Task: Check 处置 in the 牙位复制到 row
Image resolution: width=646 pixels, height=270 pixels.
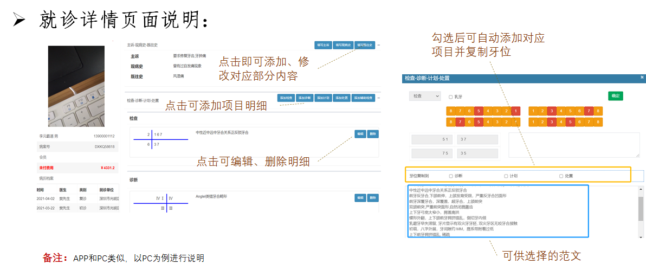Action: click(561, 176)
